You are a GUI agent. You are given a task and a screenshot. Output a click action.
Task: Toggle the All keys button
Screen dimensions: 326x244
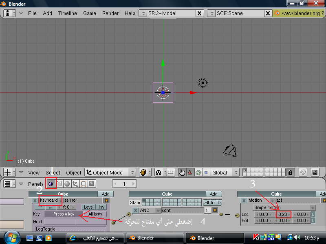tap(95, 214)
